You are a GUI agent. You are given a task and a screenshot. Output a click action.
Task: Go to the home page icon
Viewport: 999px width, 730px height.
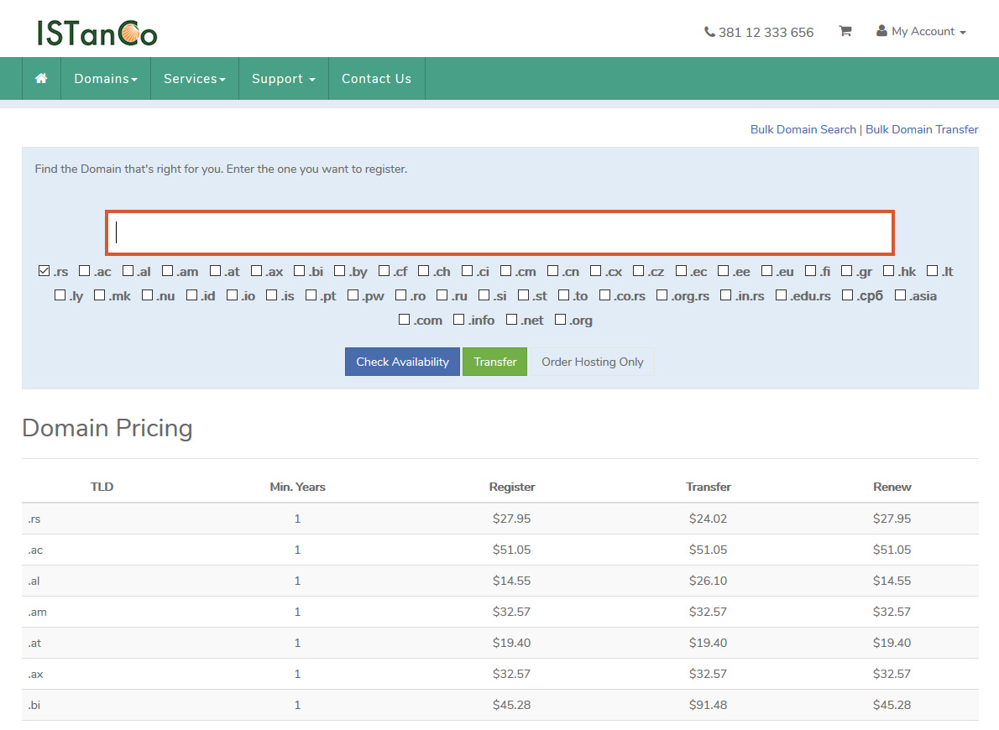[x=41, y=78]
